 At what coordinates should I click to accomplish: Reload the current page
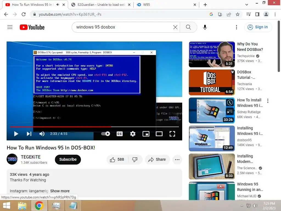point(24,14)
